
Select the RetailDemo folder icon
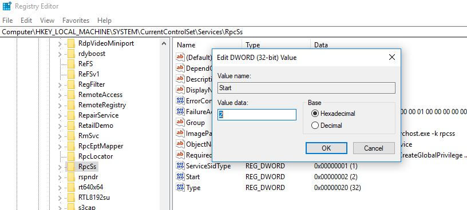(x=71, y=126)
